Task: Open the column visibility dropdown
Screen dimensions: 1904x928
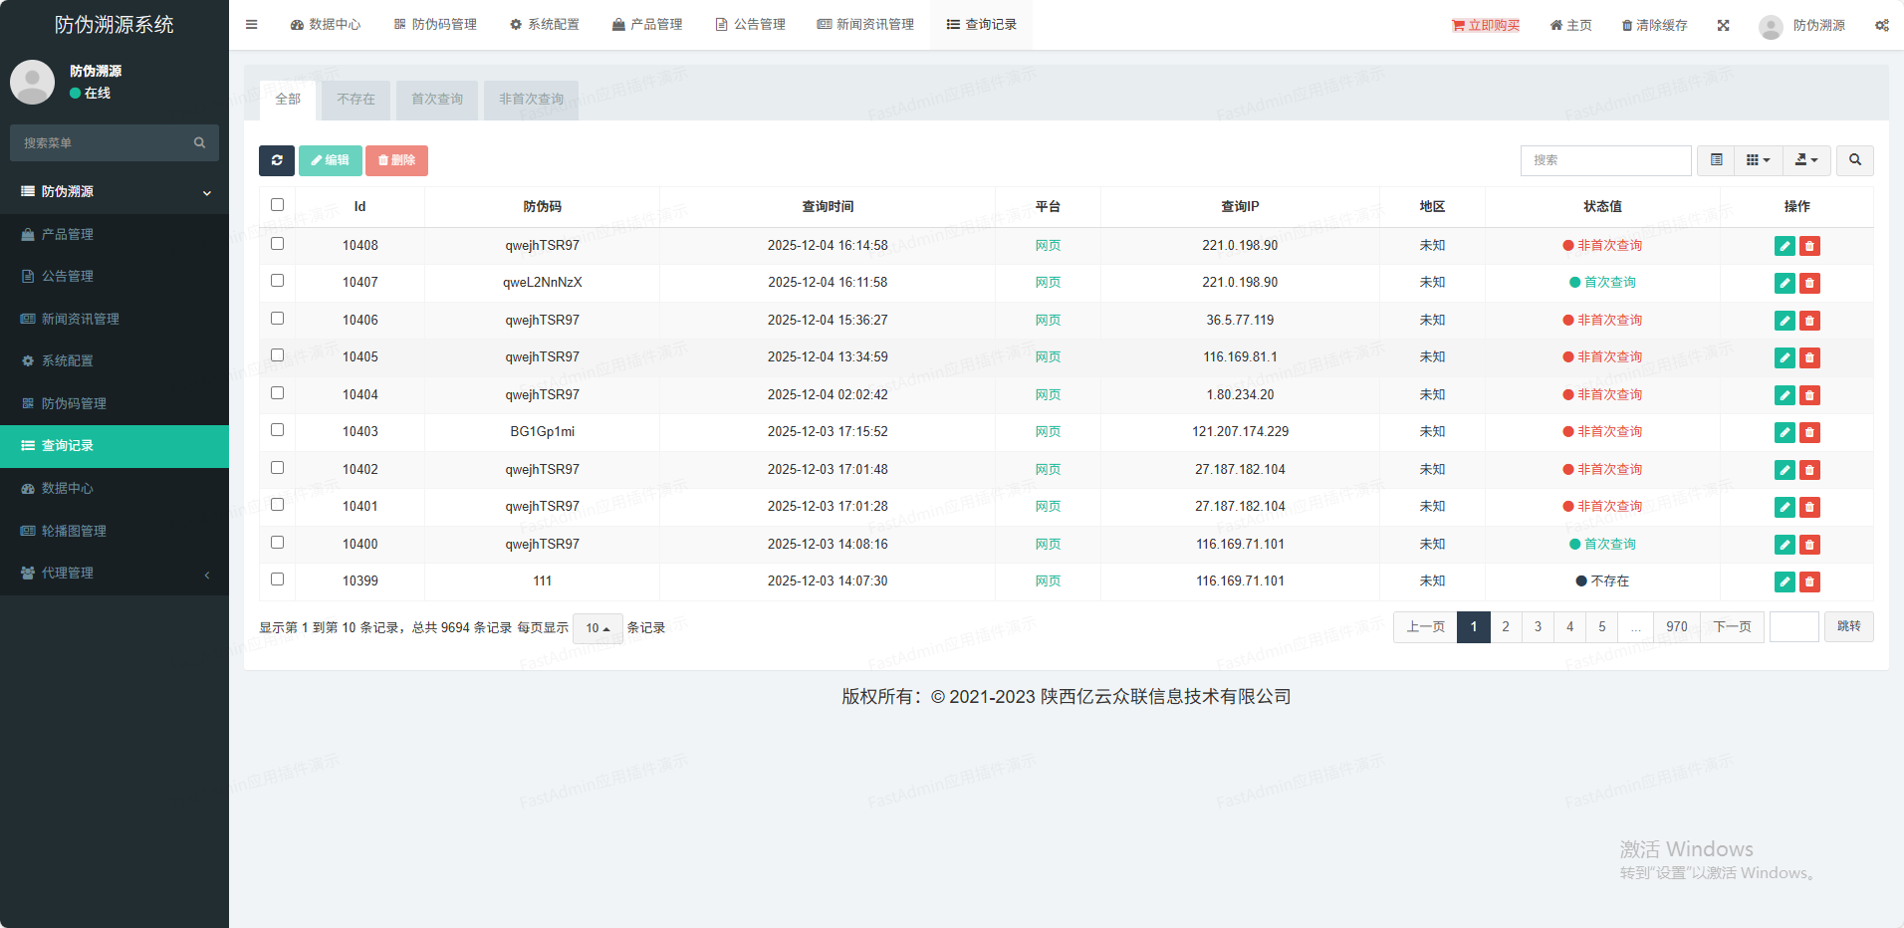Action: (1758, 160)
